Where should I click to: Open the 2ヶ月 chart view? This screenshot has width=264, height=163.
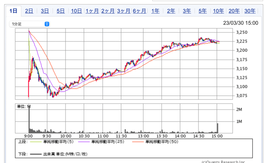click(108, 11)
